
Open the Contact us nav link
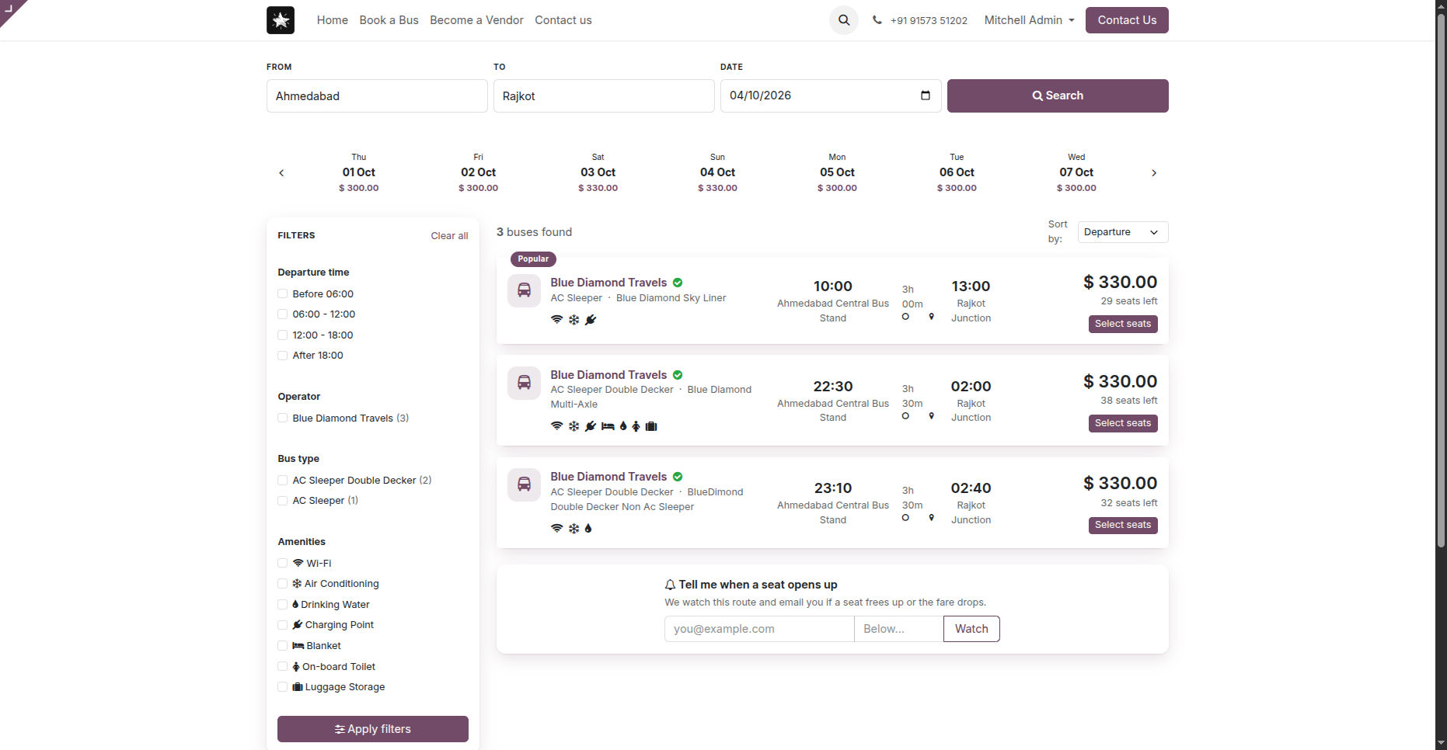click(x=563, y=20)
